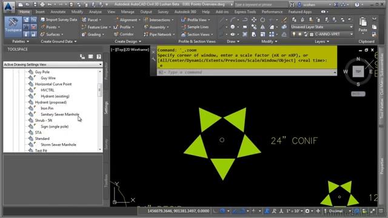Select the Iron Pin point style
Screen dimensions: 388x218
pyautogui.click(x=47, y=108)
